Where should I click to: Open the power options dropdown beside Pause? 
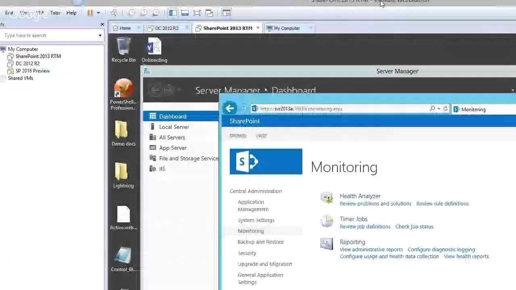[98, 13]
